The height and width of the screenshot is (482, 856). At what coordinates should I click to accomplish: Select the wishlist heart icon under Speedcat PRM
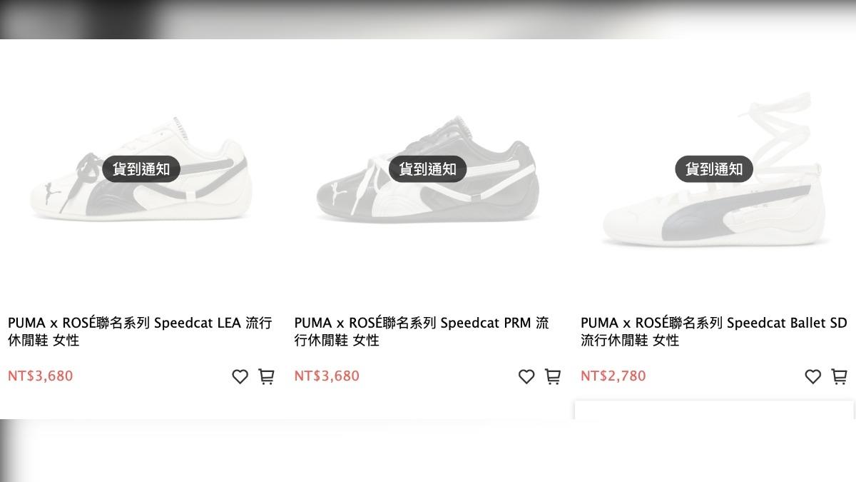(526, 376)
